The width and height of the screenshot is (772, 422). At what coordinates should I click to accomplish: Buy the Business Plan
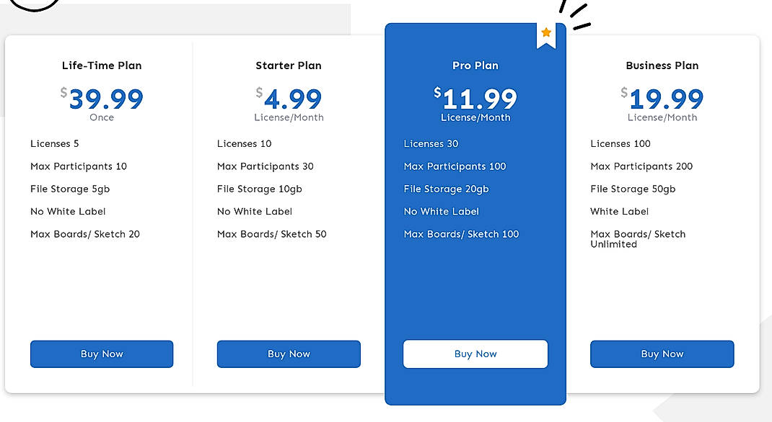click(x=662, y=354)
